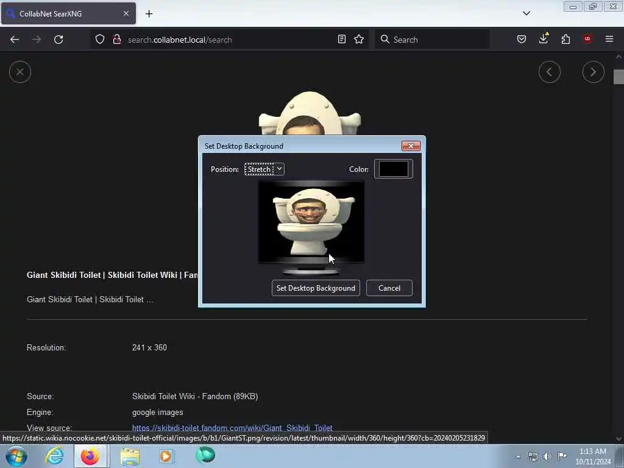
Task: Close the Set Desktop Background dialog
Action: pyautogui.click(x=411, y=146)
